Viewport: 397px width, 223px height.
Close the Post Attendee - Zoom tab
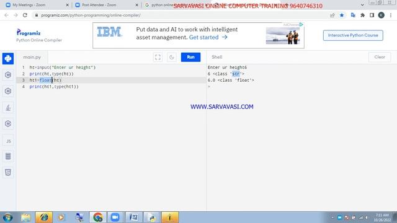pos(136,5)
